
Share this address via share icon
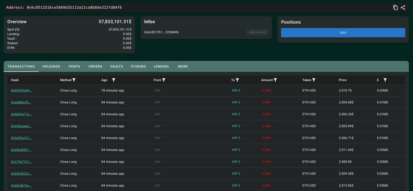[x=403, y=8]
